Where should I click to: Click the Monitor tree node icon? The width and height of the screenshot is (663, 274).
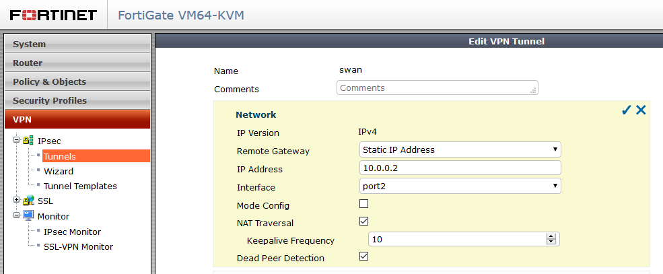[x=28, y=216]
